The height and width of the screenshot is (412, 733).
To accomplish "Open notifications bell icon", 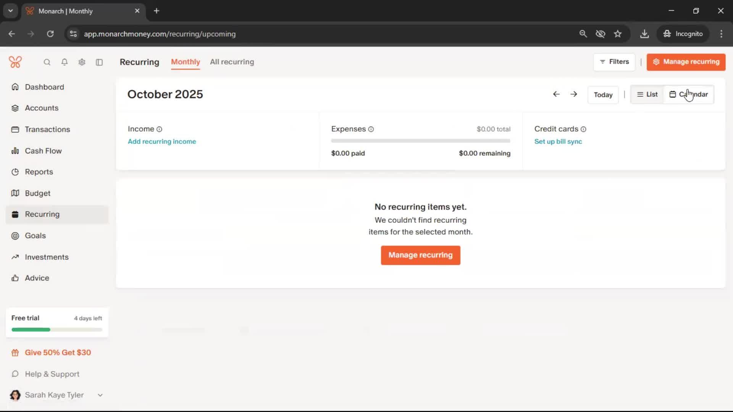I will point(65,62).
